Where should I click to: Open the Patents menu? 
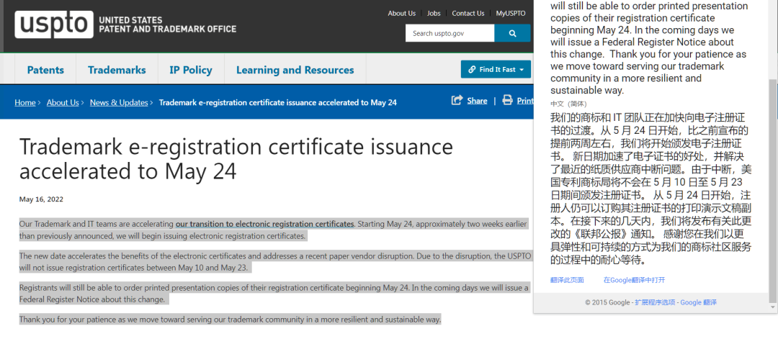tap(45, 70)
